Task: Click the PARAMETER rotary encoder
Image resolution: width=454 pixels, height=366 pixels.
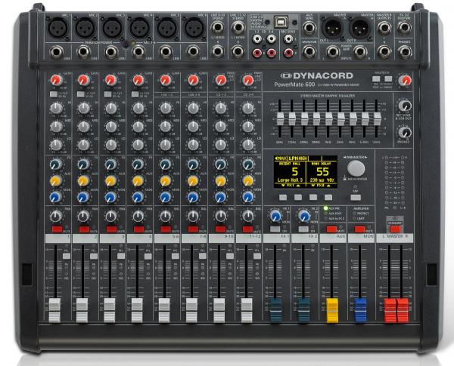Action: (x=356, y=168)
